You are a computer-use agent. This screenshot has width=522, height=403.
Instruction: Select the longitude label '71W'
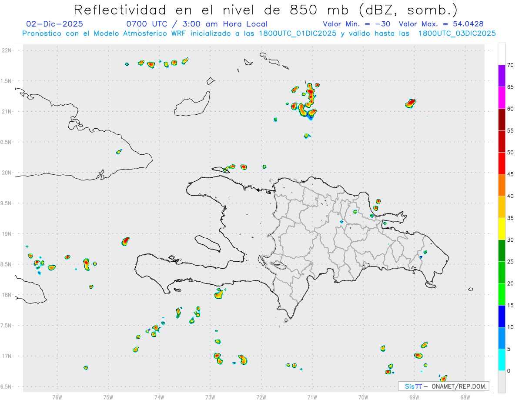(312, 397)
